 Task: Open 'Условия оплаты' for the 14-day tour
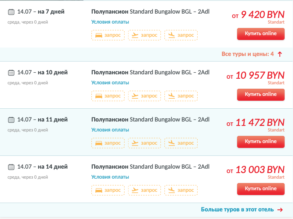110,177
